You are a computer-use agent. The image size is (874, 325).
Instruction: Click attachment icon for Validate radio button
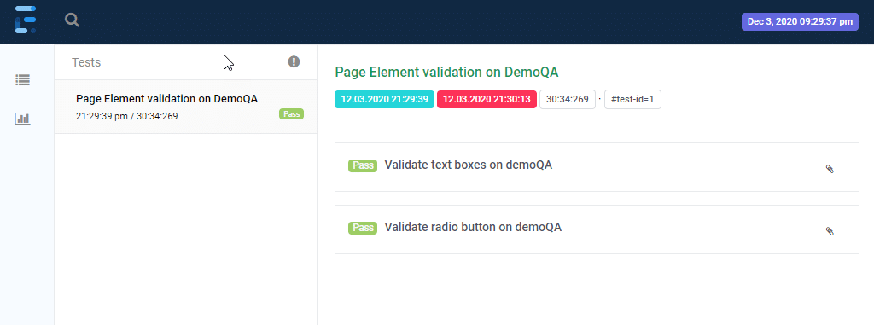[830, 231]
